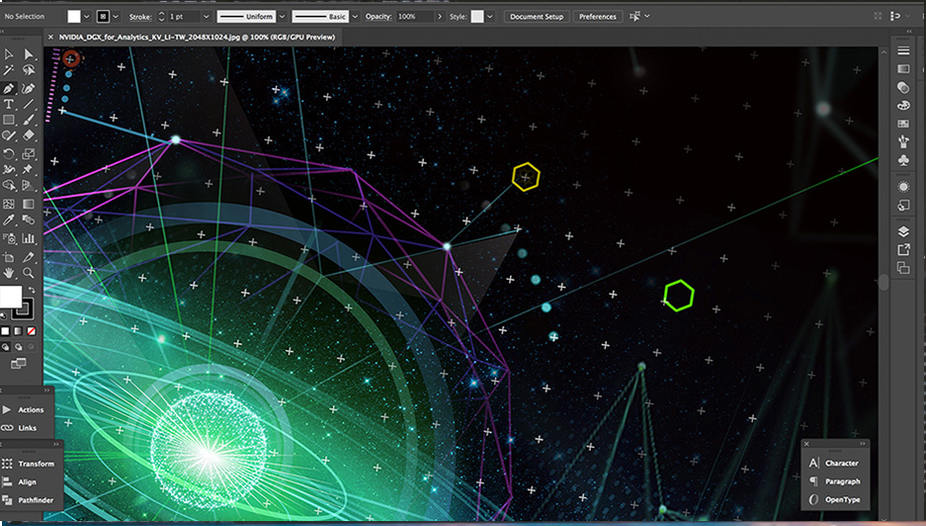The width and height of the screenshot is (926, 526).
Task: Activate the Zoom tool magnifier
Action: coord(29,272)
